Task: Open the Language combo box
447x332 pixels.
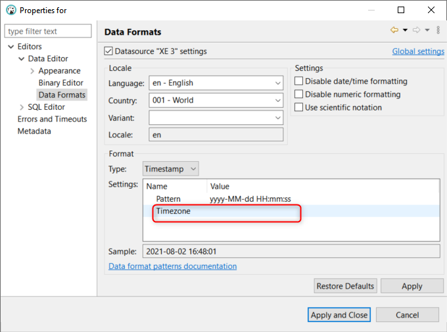Action: (216, 83)
